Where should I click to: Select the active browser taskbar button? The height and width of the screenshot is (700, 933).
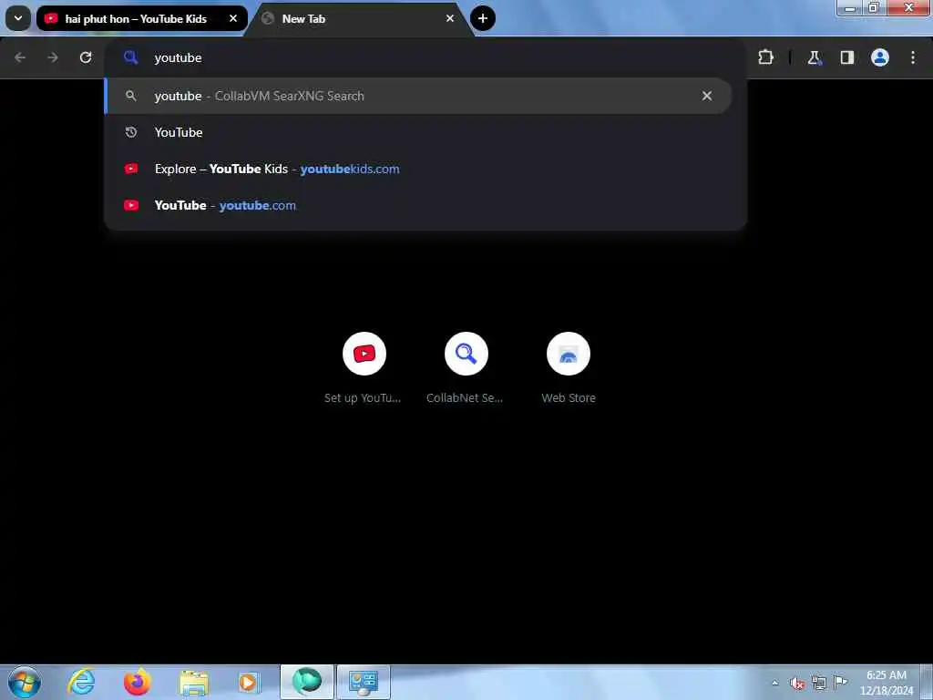click(x=307, y=682)
